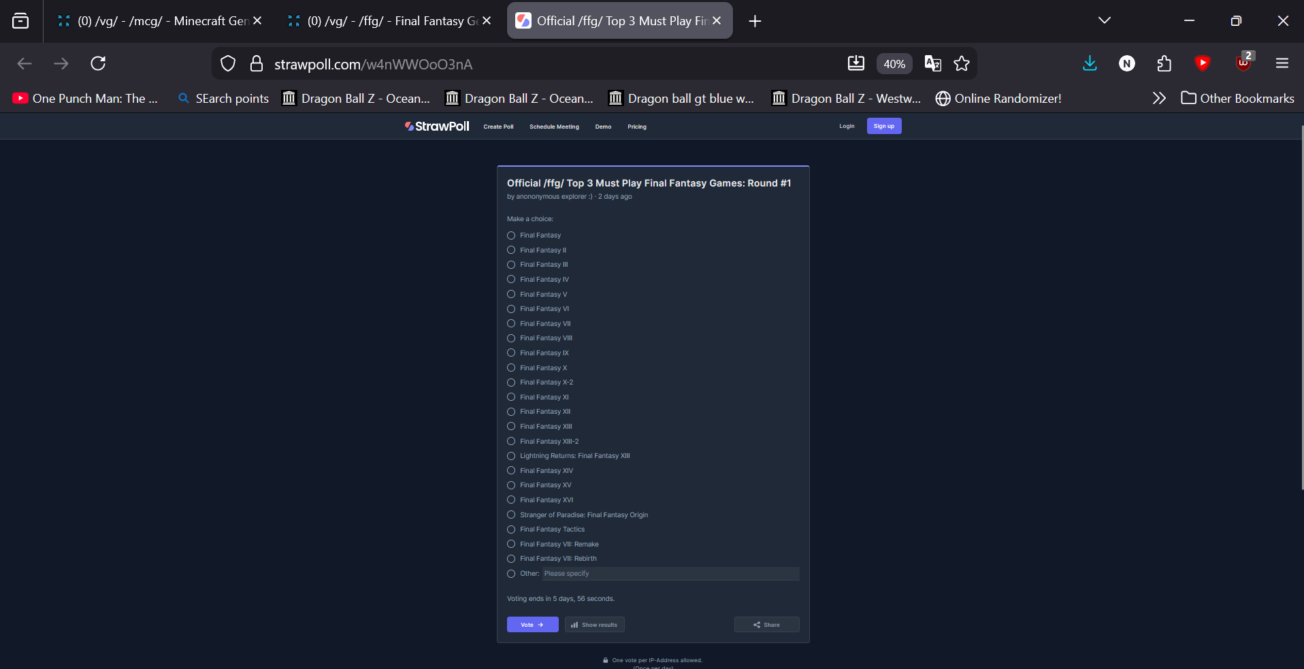Click the red YouTube-style extension icon
Screen dimensions: 1304x669
point(1203,64)
